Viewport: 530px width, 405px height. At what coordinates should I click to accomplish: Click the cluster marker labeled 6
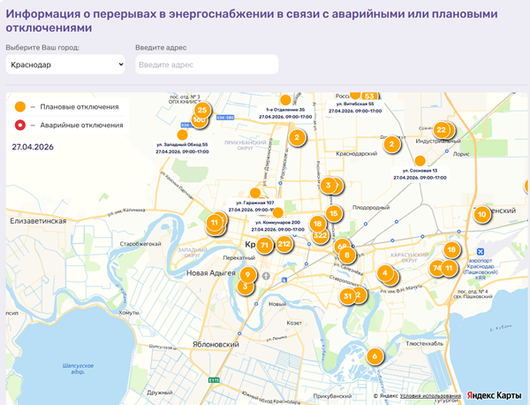pos(375,356)
